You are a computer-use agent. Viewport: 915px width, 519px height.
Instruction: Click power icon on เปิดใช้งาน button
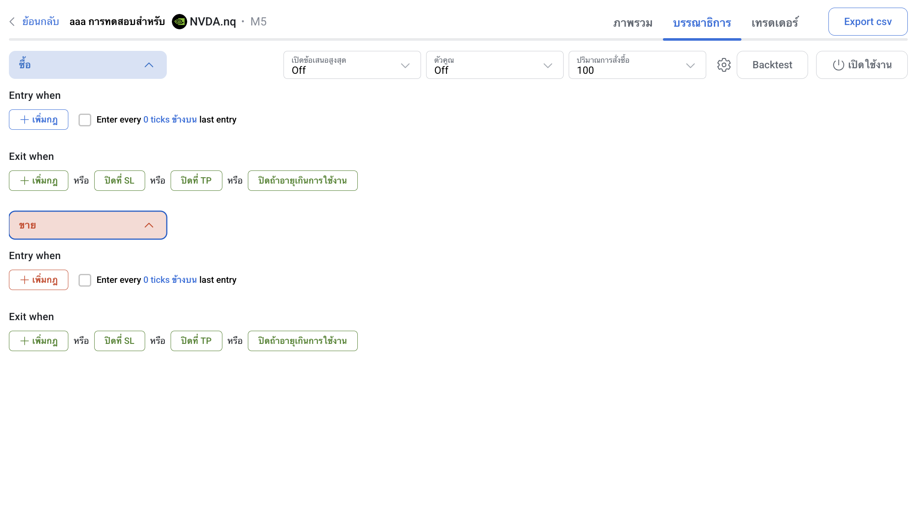tap(838, 65)
